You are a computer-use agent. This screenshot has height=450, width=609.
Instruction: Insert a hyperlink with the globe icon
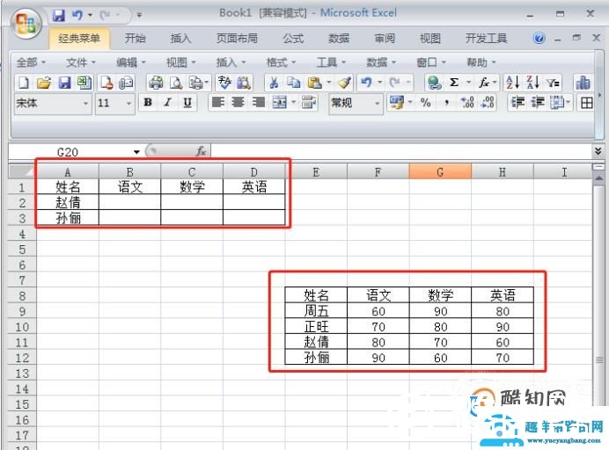coord(434,83)
